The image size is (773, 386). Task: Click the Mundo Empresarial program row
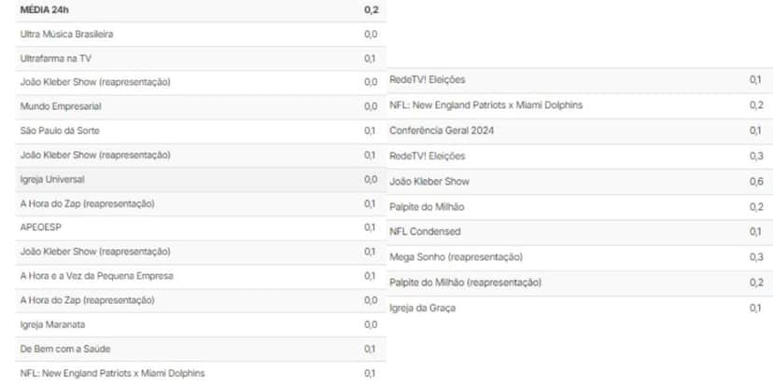(201, 107)
